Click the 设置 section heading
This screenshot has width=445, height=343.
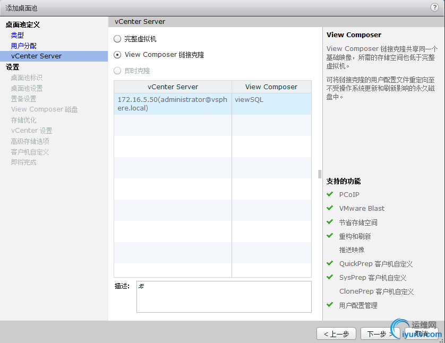tap(13, 67)
